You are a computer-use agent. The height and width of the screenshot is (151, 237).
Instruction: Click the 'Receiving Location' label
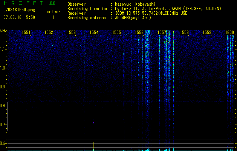click(x=88, y=9)
